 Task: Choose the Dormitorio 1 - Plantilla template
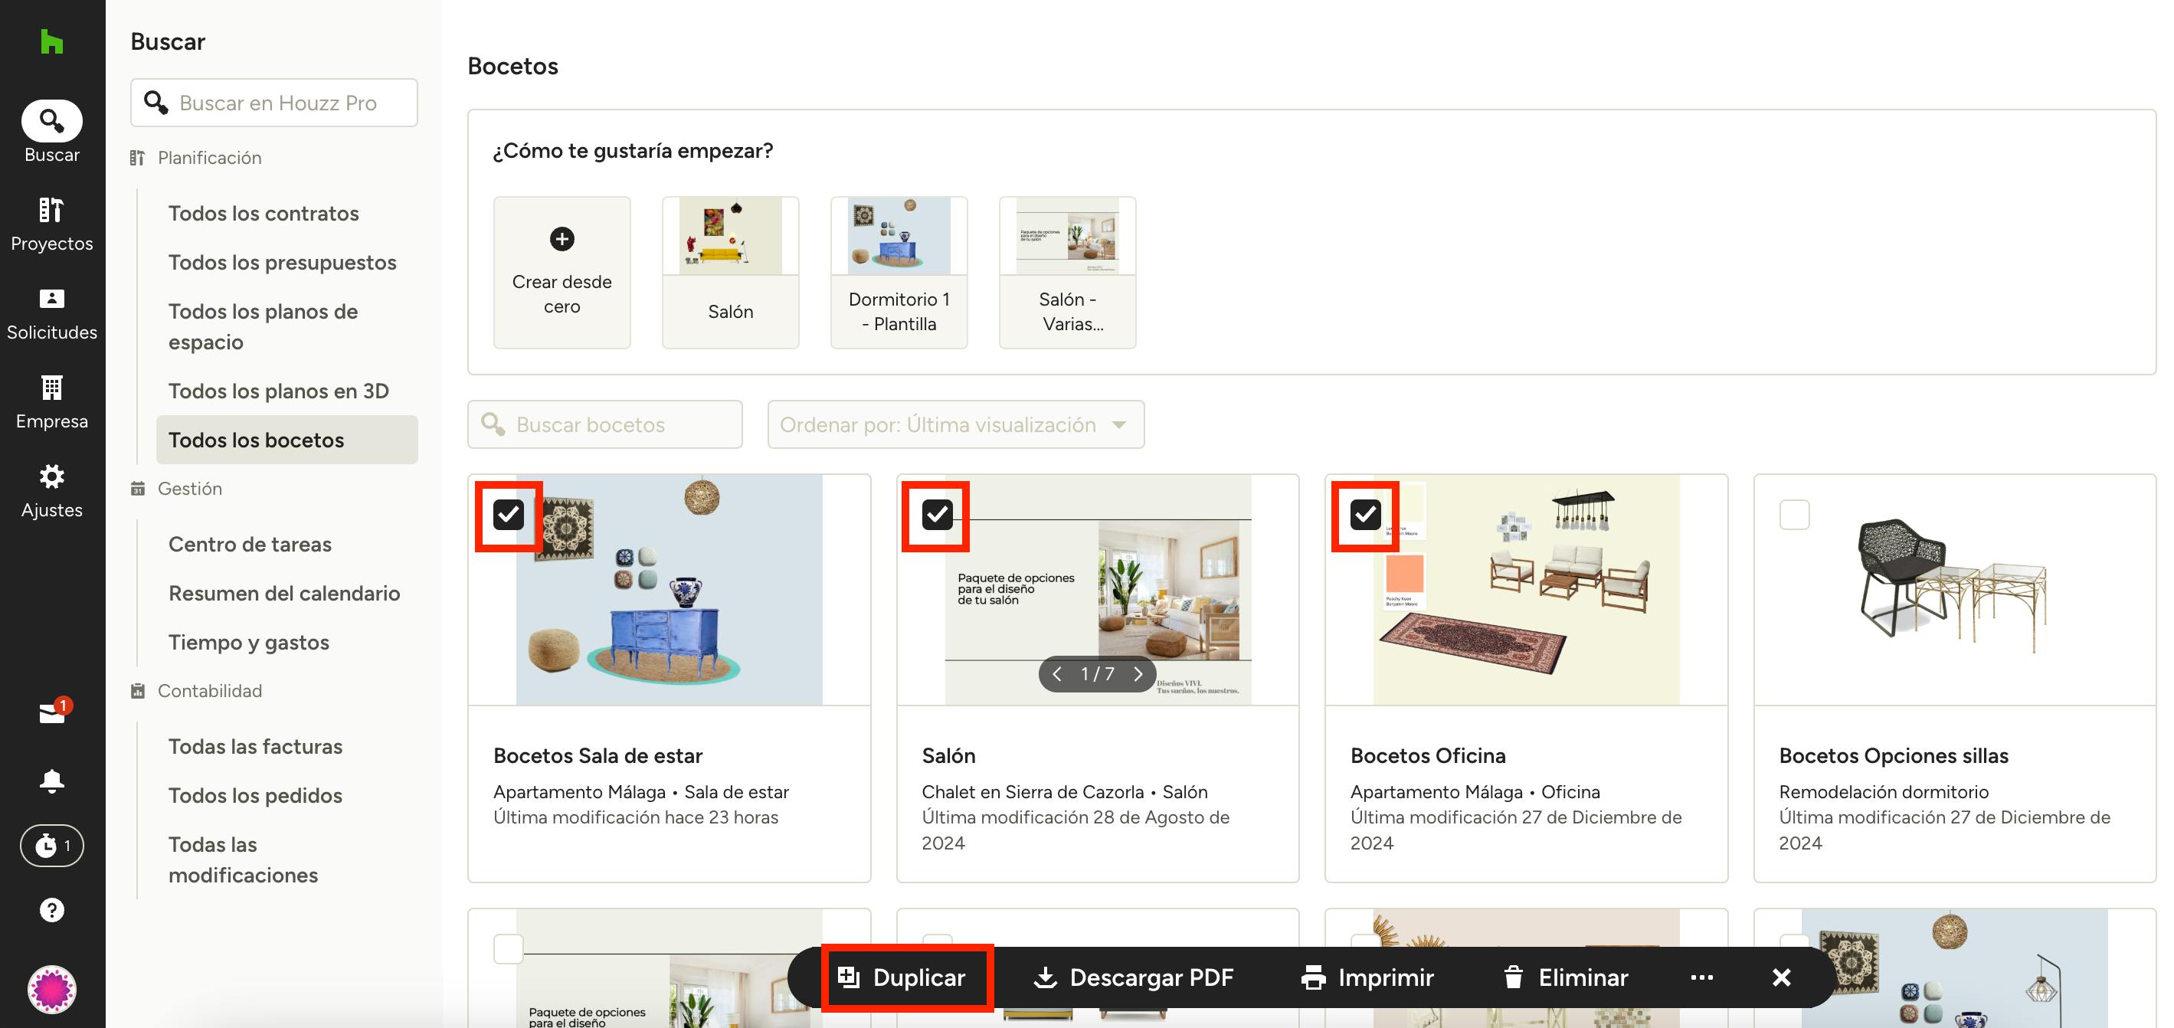pos(899,272)
